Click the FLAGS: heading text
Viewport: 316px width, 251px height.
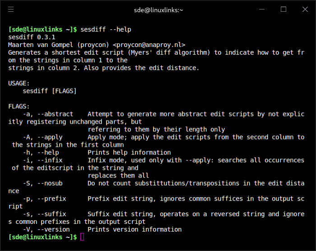(x=19, y=107)
